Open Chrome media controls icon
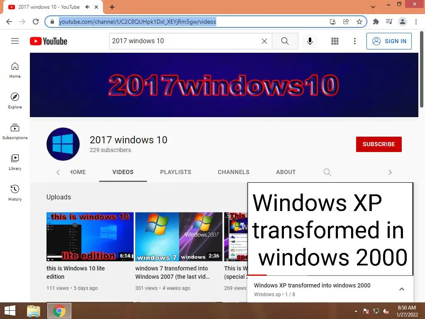The width and height of the screenshot is (425, 319). pyautogui.click(x=389, y=22)
